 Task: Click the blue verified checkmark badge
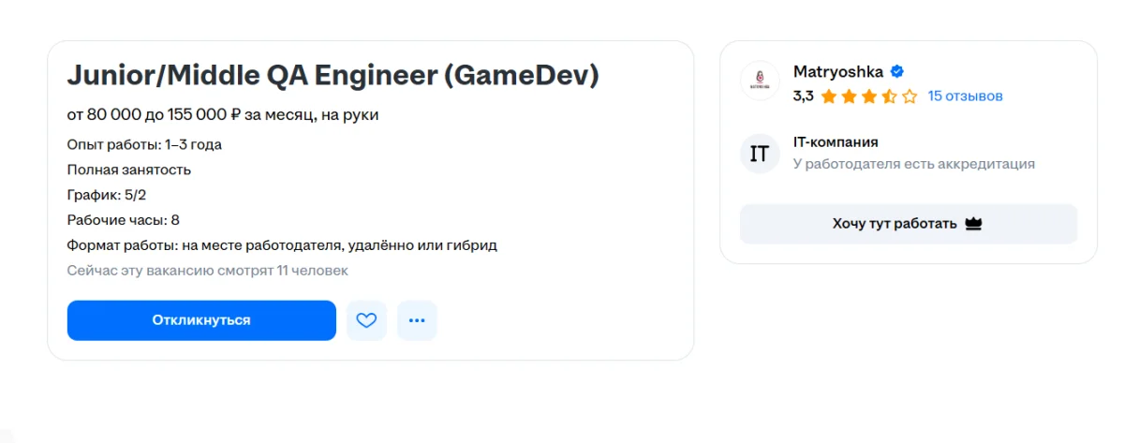tap(896, 71)
